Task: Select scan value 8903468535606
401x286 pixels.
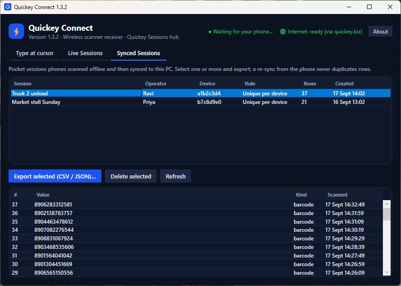Action: point(196,247)
